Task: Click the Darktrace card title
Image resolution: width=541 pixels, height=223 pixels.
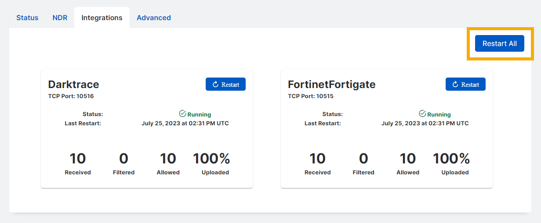Action: click(x=73, y=85)
